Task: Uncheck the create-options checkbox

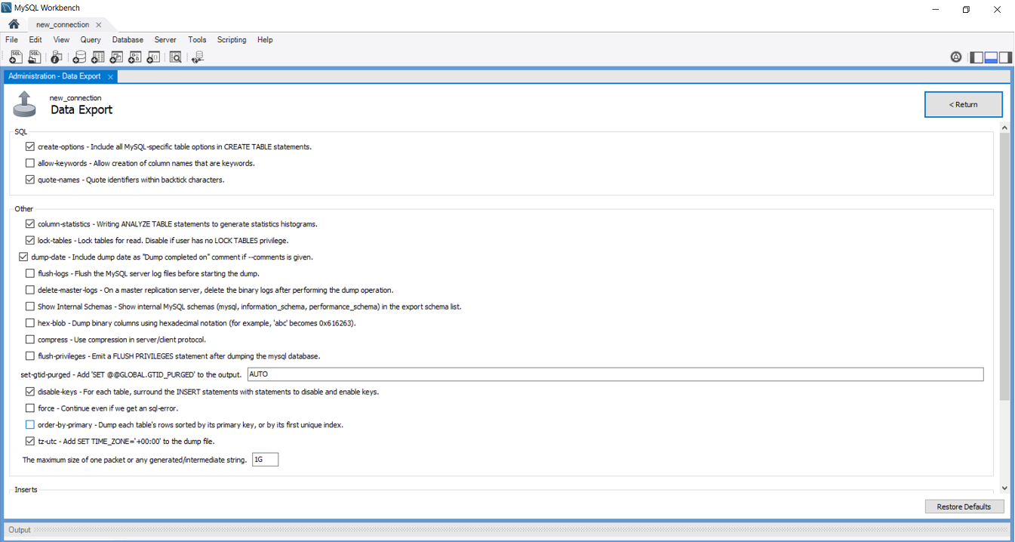Action: pos(30,146)
